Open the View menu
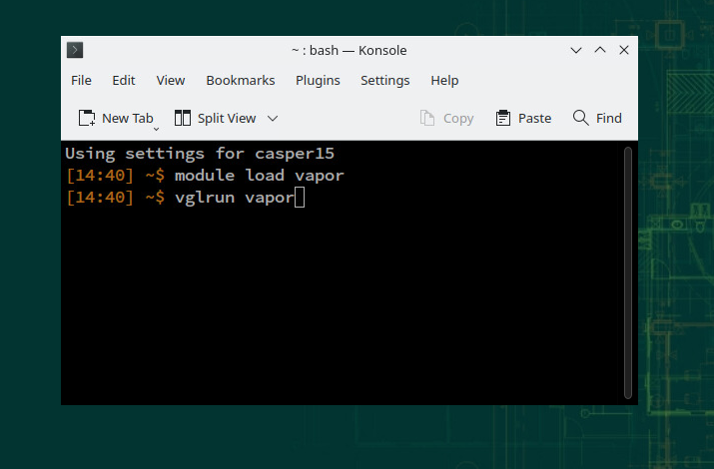 tap(171, 80)
